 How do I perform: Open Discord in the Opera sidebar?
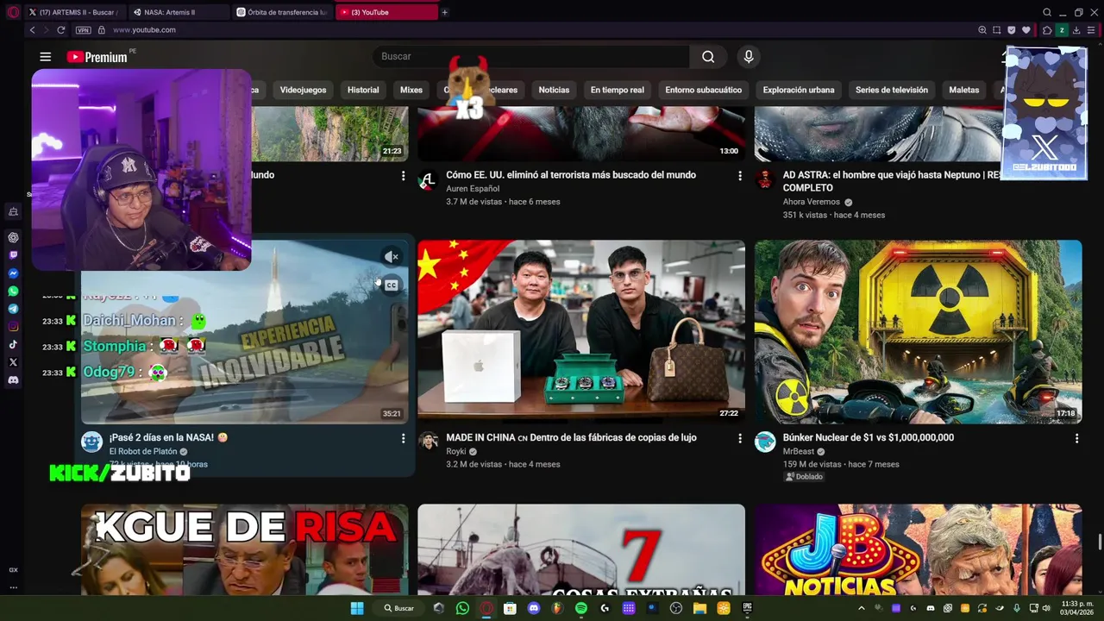coord(13,380)
